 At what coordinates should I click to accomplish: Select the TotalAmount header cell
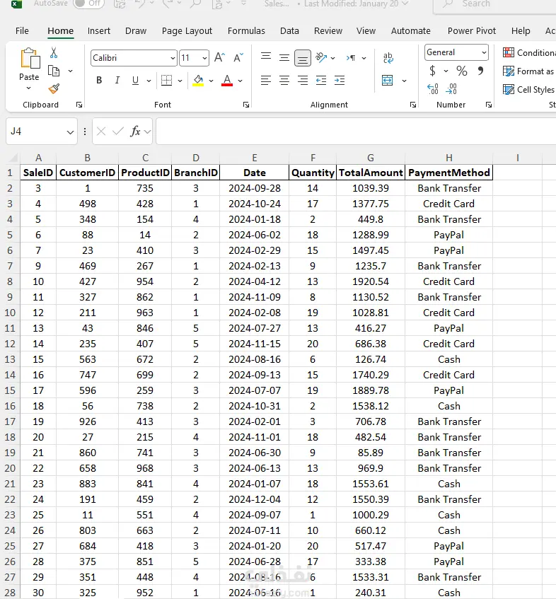tap(371, 173)
